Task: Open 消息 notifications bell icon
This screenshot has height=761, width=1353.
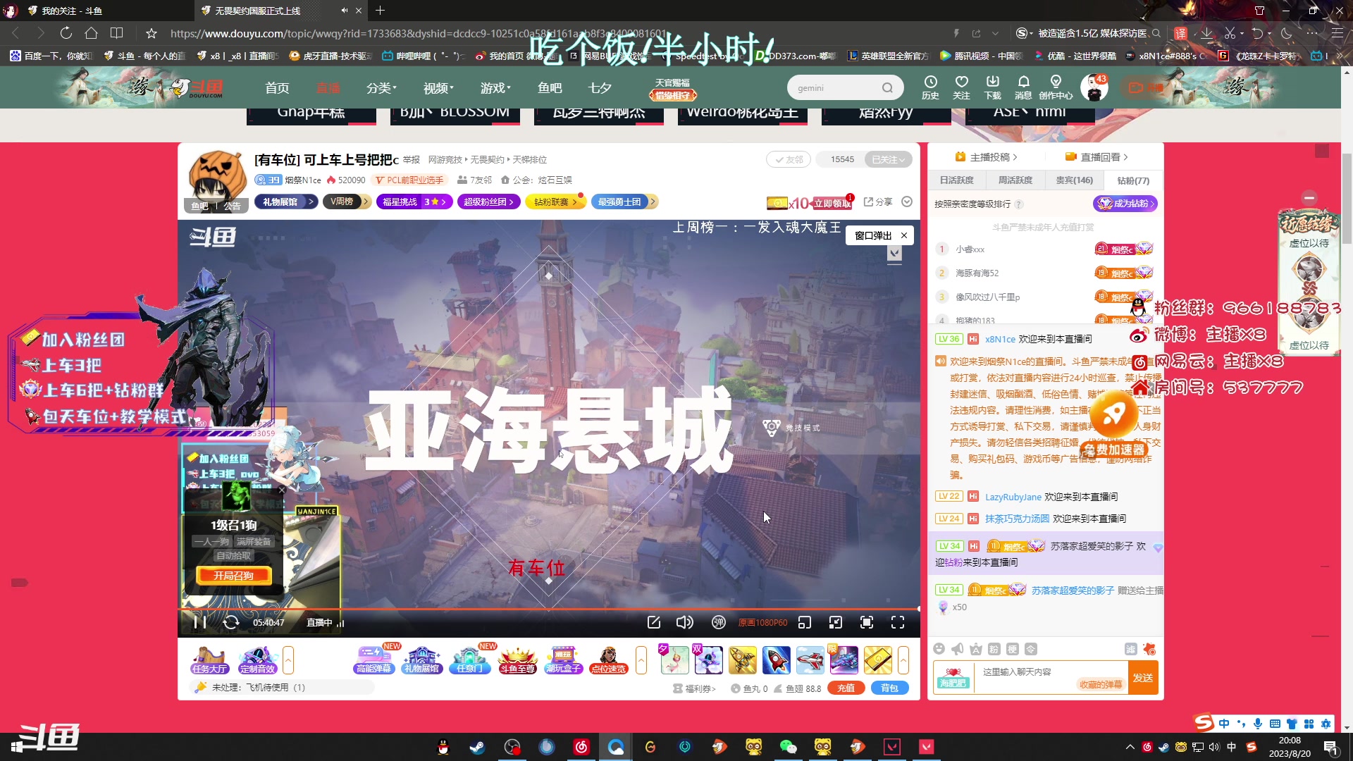Action: pyautogui.click(x=1023, y=87)
